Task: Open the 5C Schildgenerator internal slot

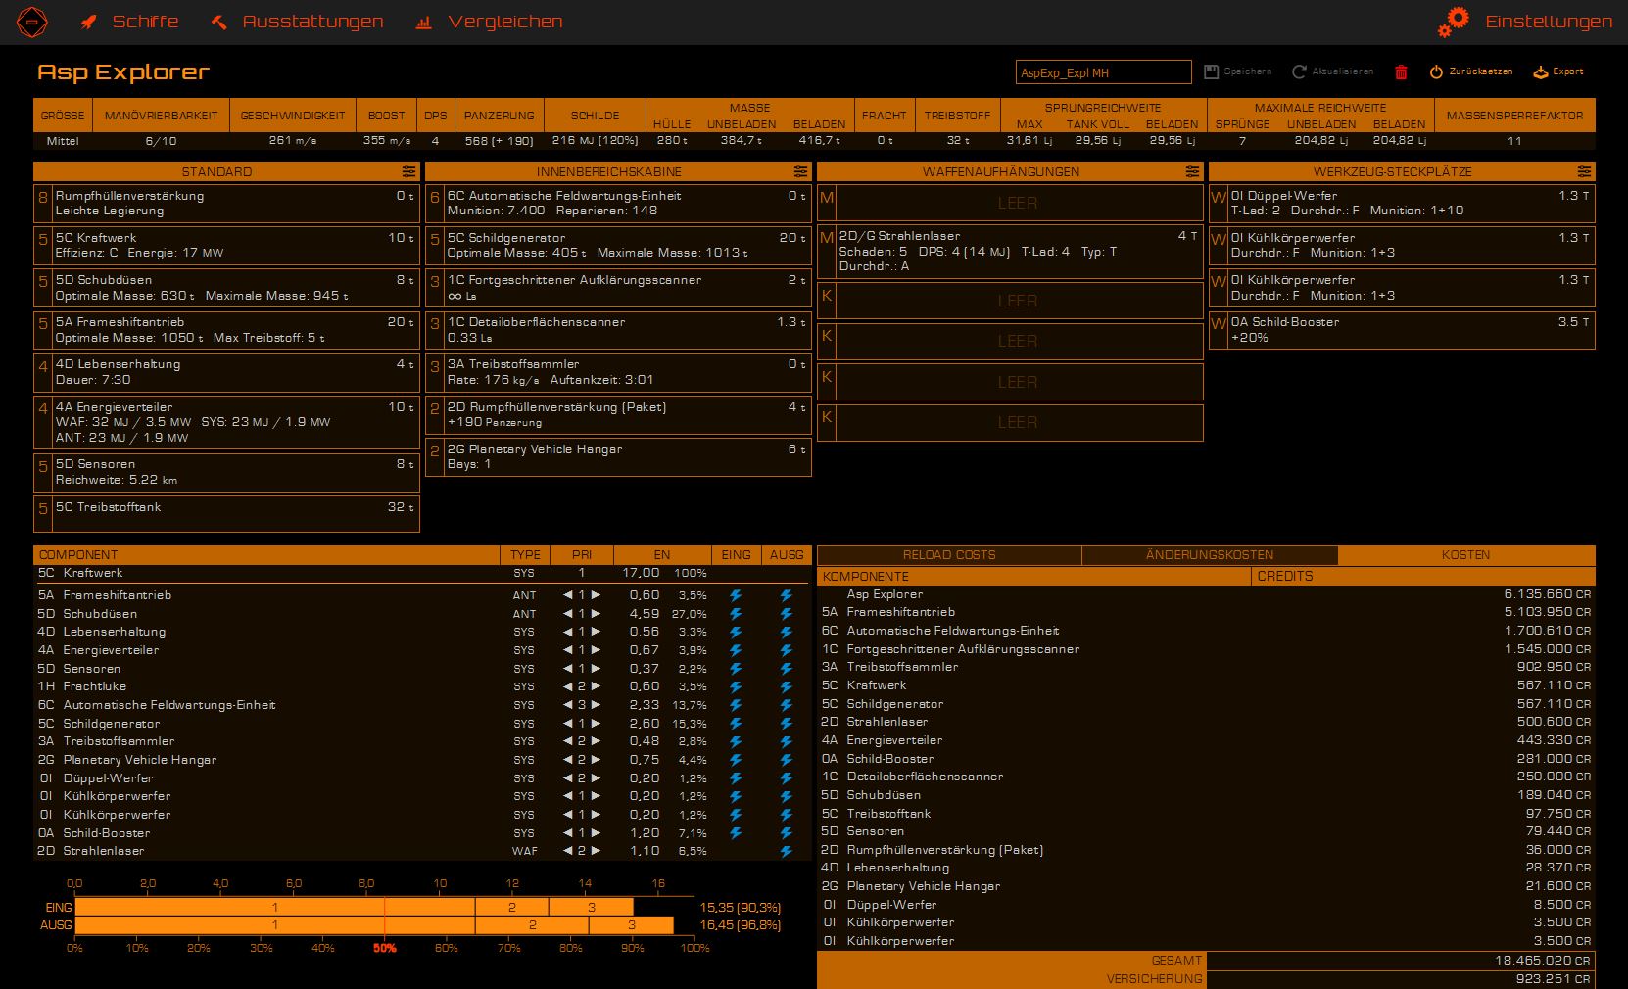Action: (618, 246)
